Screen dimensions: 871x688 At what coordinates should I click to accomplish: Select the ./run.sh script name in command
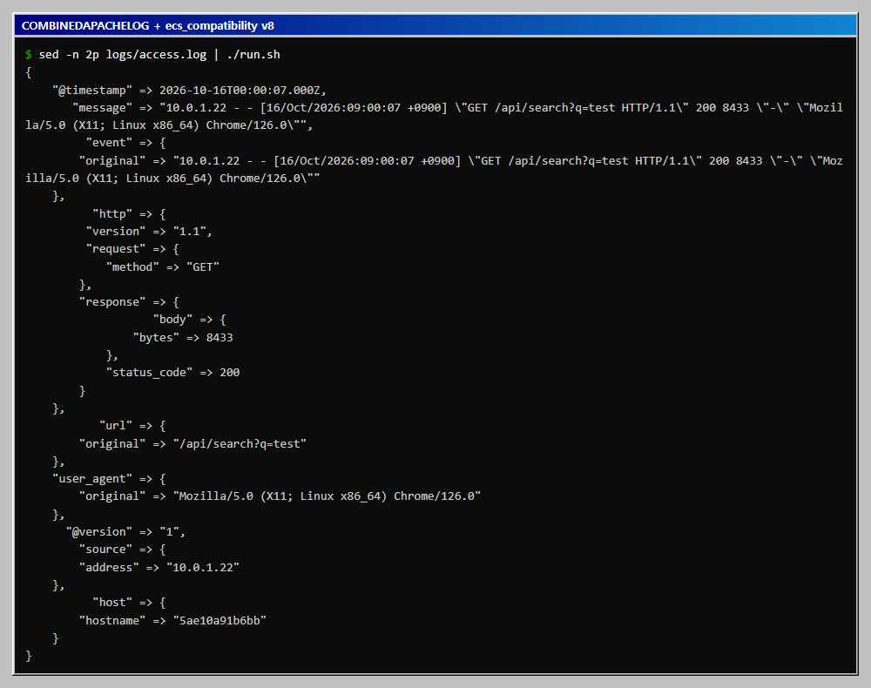(253, 54)
